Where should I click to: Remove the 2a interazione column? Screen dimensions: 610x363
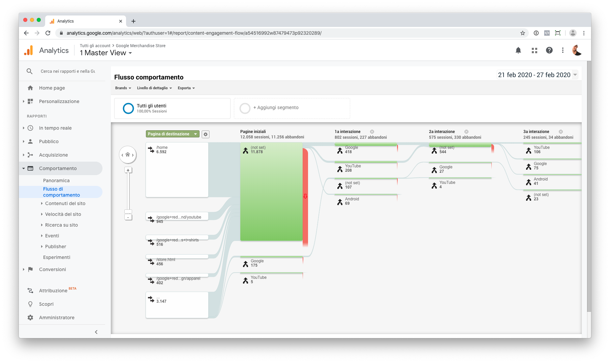(x=466, y=132)
